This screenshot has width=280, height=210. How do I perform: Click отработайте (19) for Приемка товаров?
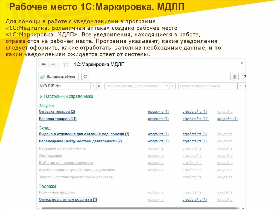[195, 119]
